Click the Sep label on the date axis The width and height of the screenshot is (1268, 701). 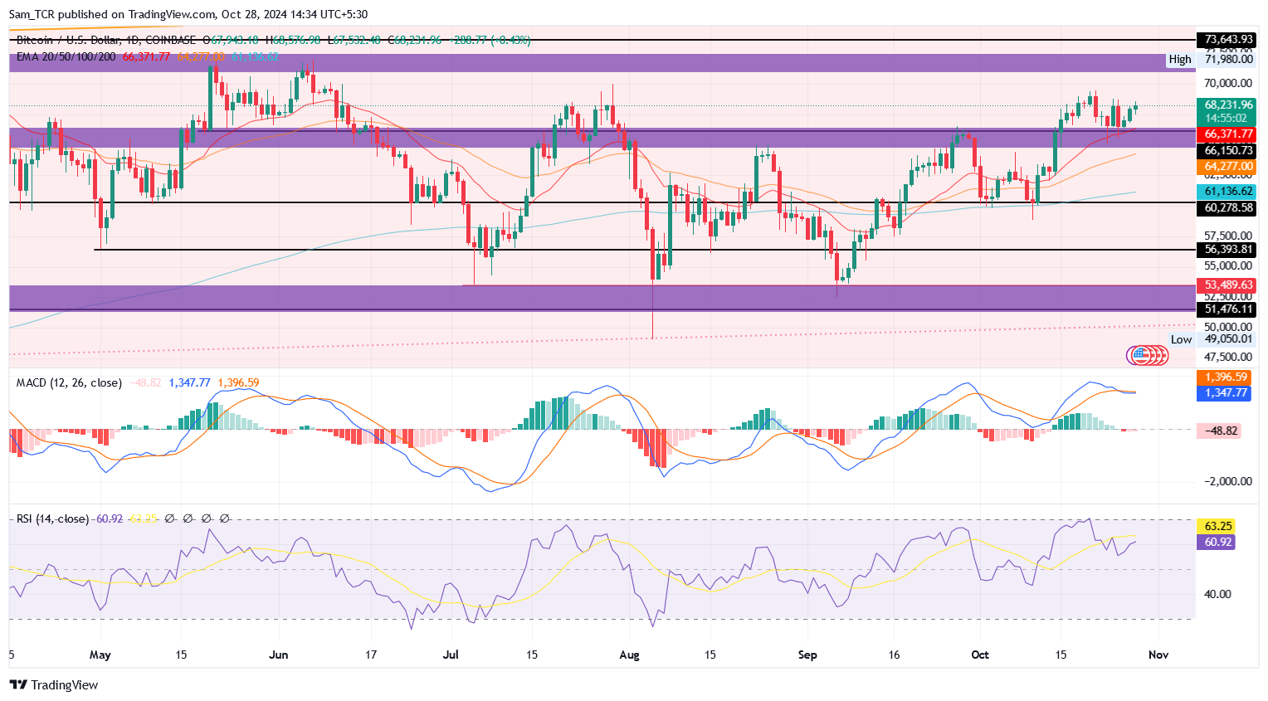(807, 655)
